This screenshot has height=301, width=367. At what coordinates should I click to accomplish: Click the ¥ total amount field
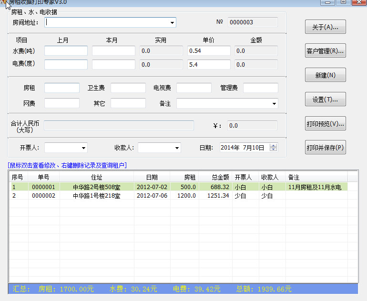pos(252,126)
